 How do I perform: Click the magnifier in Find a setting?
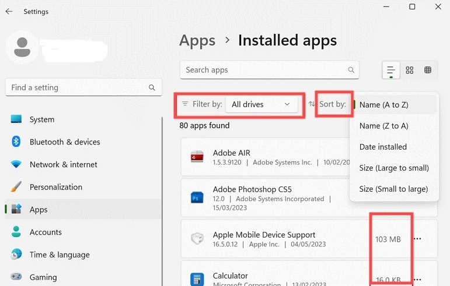click(x=152, y=87)
